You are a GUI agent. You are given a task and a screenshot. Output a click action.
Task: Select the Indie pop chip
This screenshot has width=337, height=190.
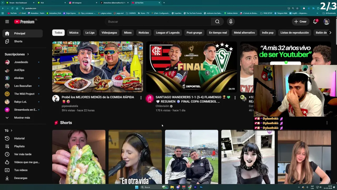click(x=268, y=33)
